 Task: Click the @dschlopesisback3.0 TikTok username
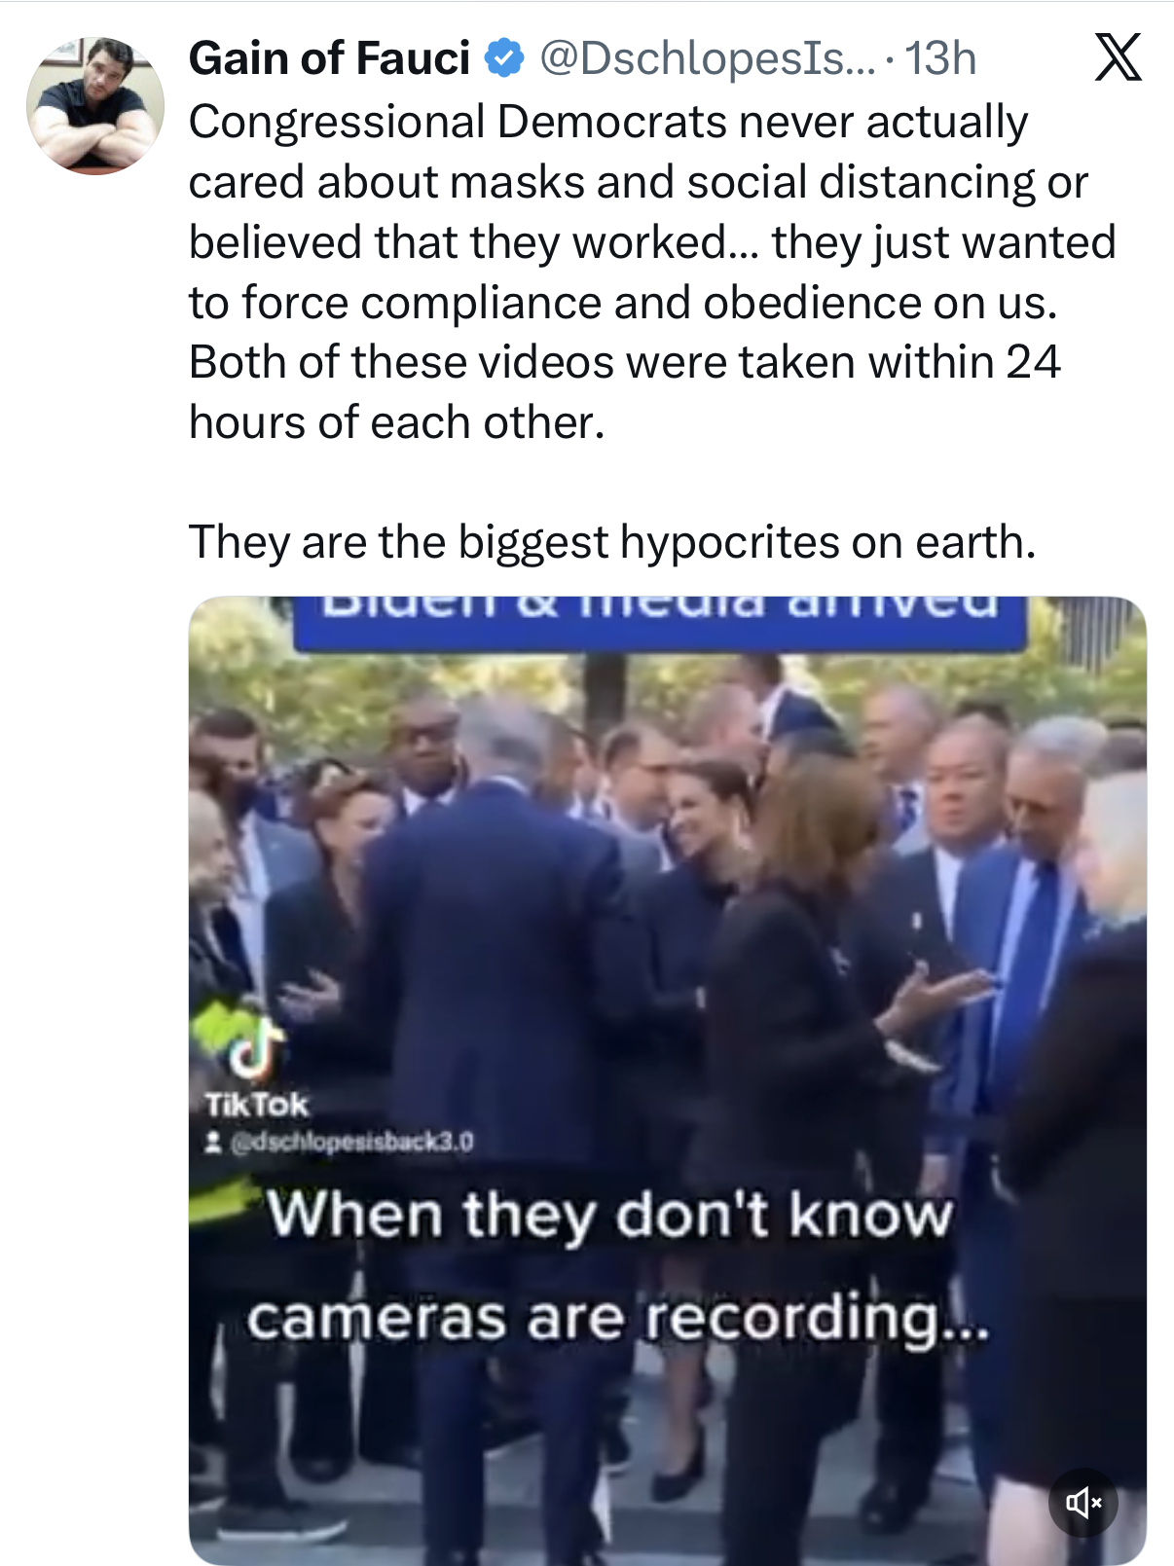(x=351, y=1142)
